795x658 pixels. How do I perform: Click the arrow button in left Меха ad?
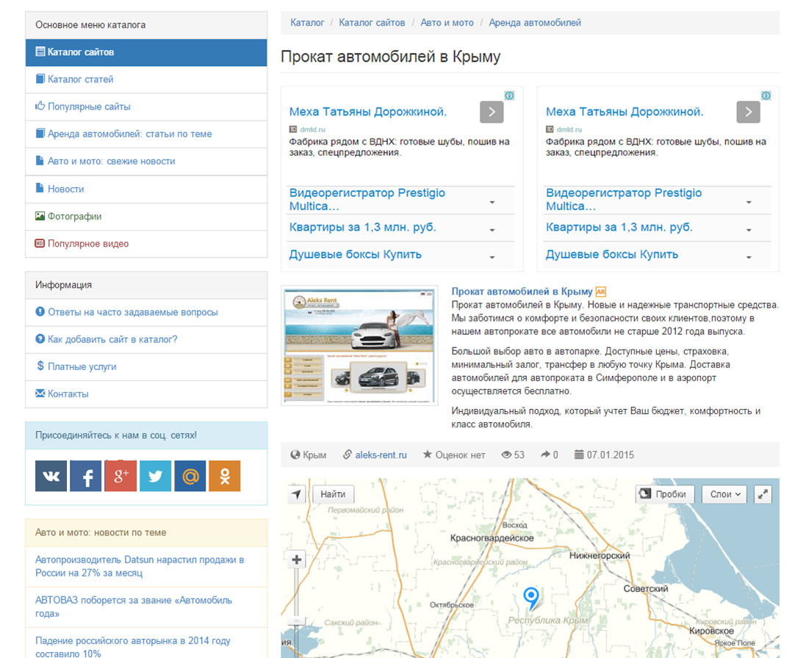492,112
